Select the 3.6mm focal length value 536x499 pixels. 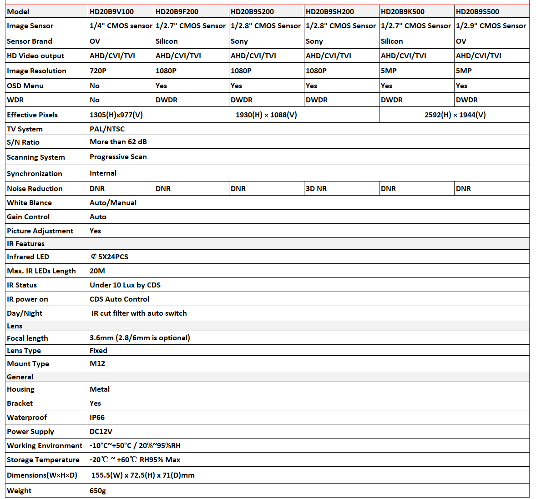(x=140, y=338)
